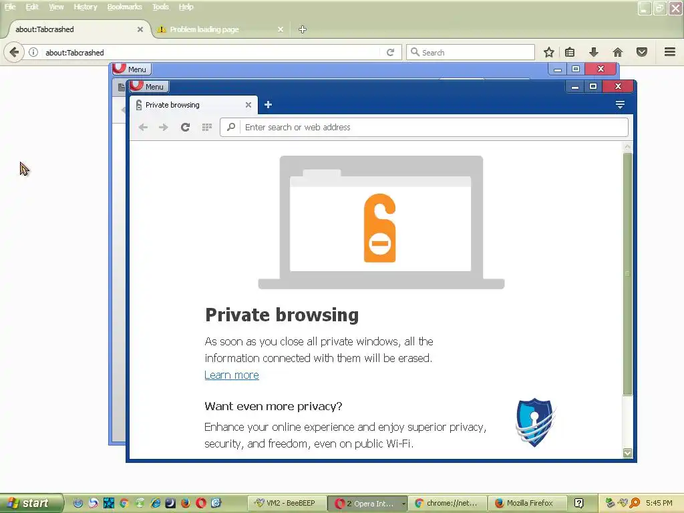Launch Internet Explorer from quick launch

tap(155, 503)
